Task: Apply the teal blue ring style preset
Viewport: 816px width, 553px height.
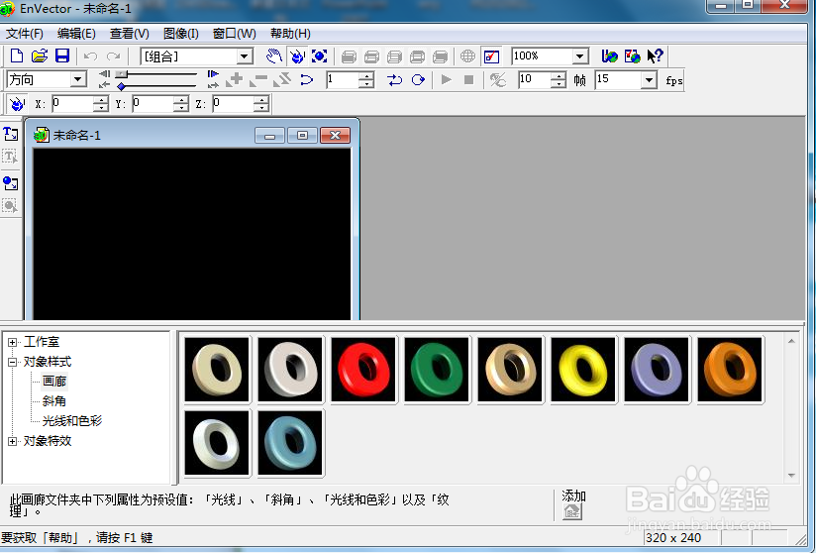Action: [x=290, y=443]
